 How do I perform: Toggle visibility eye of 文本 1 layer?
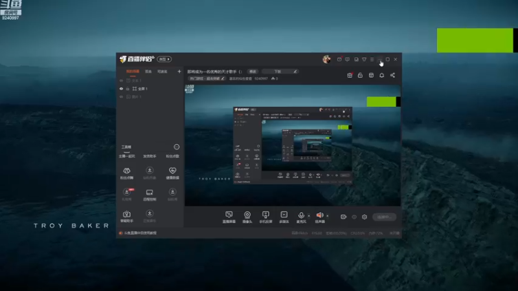tap(121, 80)
